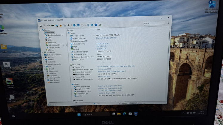223x125 pixels.
Task: Open File Explorer from the taskbar
Action: [x=119, y=114]
